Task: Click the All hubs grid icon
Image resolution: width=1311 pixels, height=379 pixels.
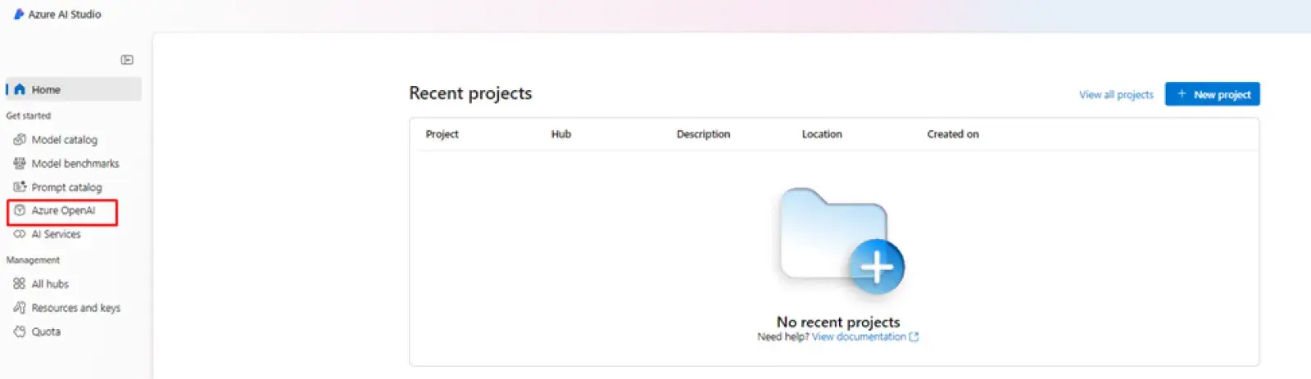Action: pos(20,283)
